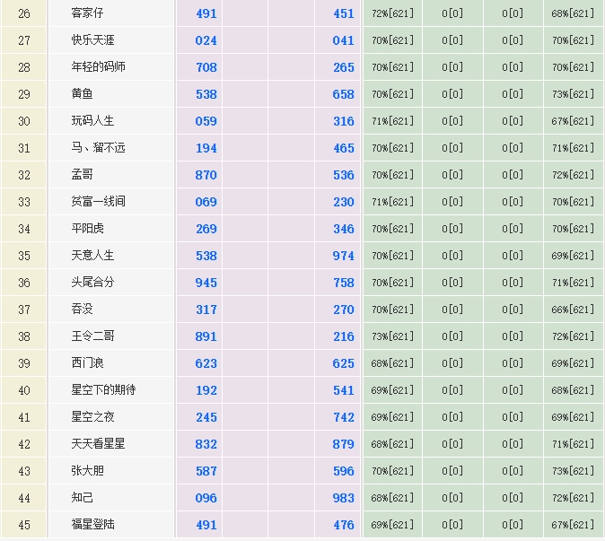Click the blue number 870 for 孟哥
605x541 pixels.
pos(206,175)
